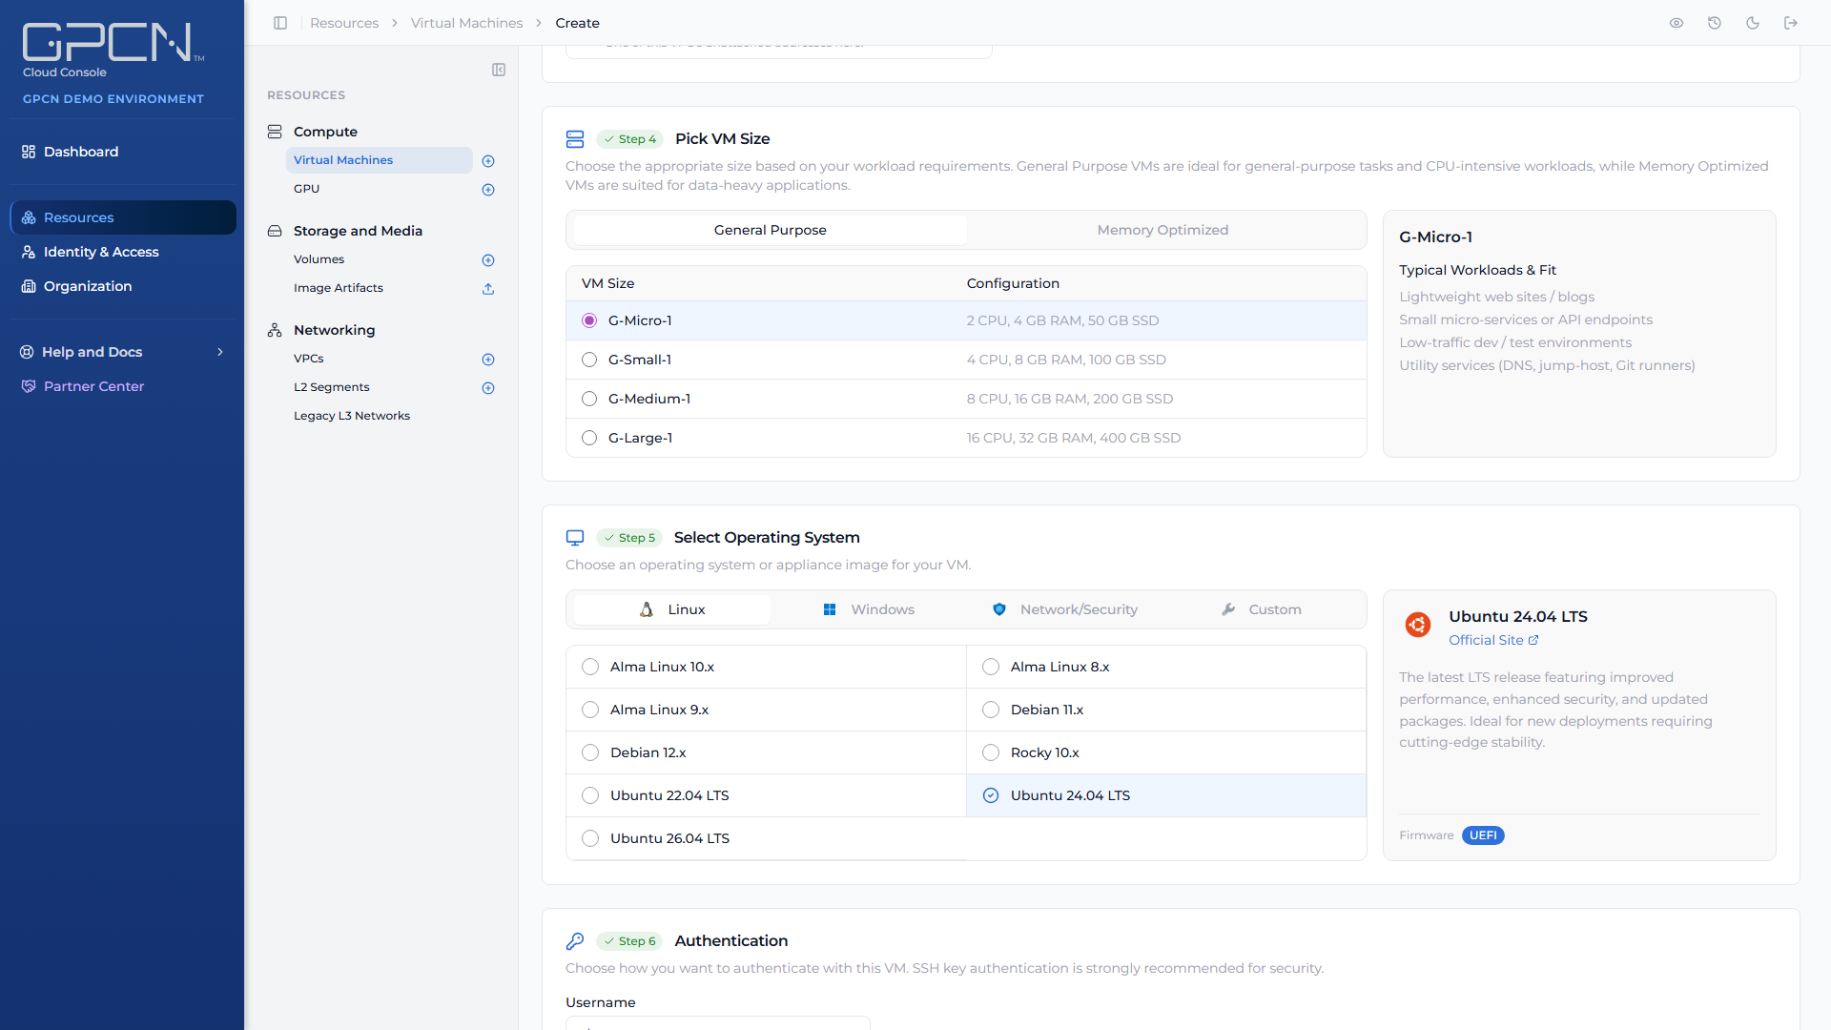Screen dimensions: 1831x1030
Task: Choose Alma Linux 8.x radio option
Action: click(x=991, y=667)
